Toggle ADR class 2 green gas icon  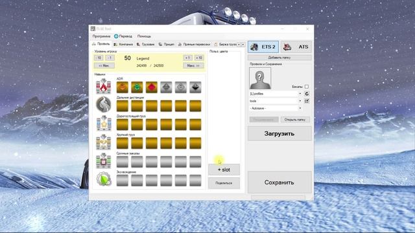tap(137, 87)
